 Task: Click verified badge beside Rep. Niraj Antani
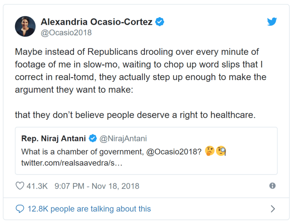tap(92, 139)
